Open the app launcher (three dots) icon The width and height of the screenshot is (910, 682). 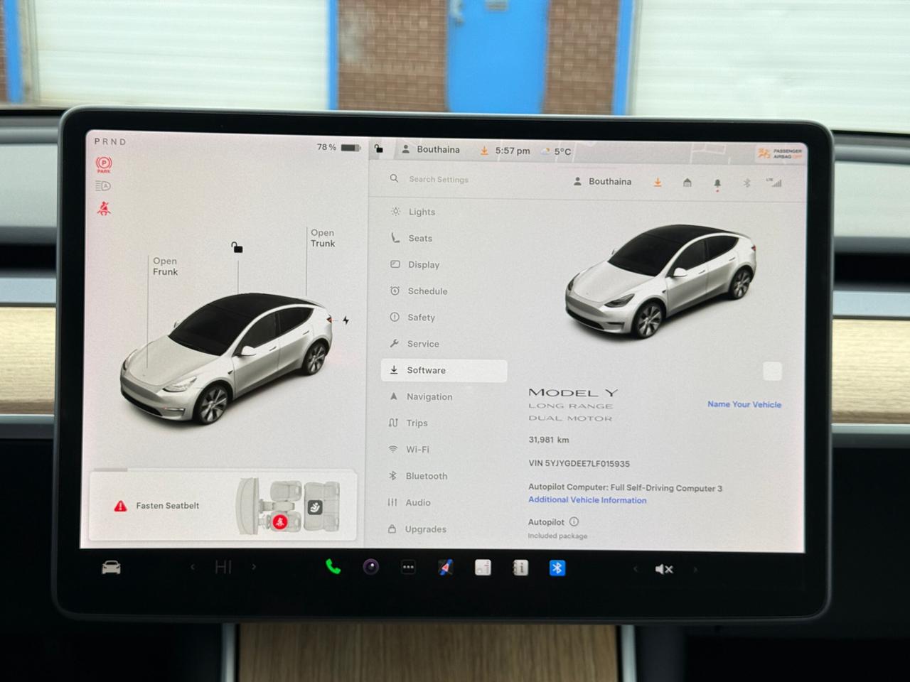tap(408, 567)
